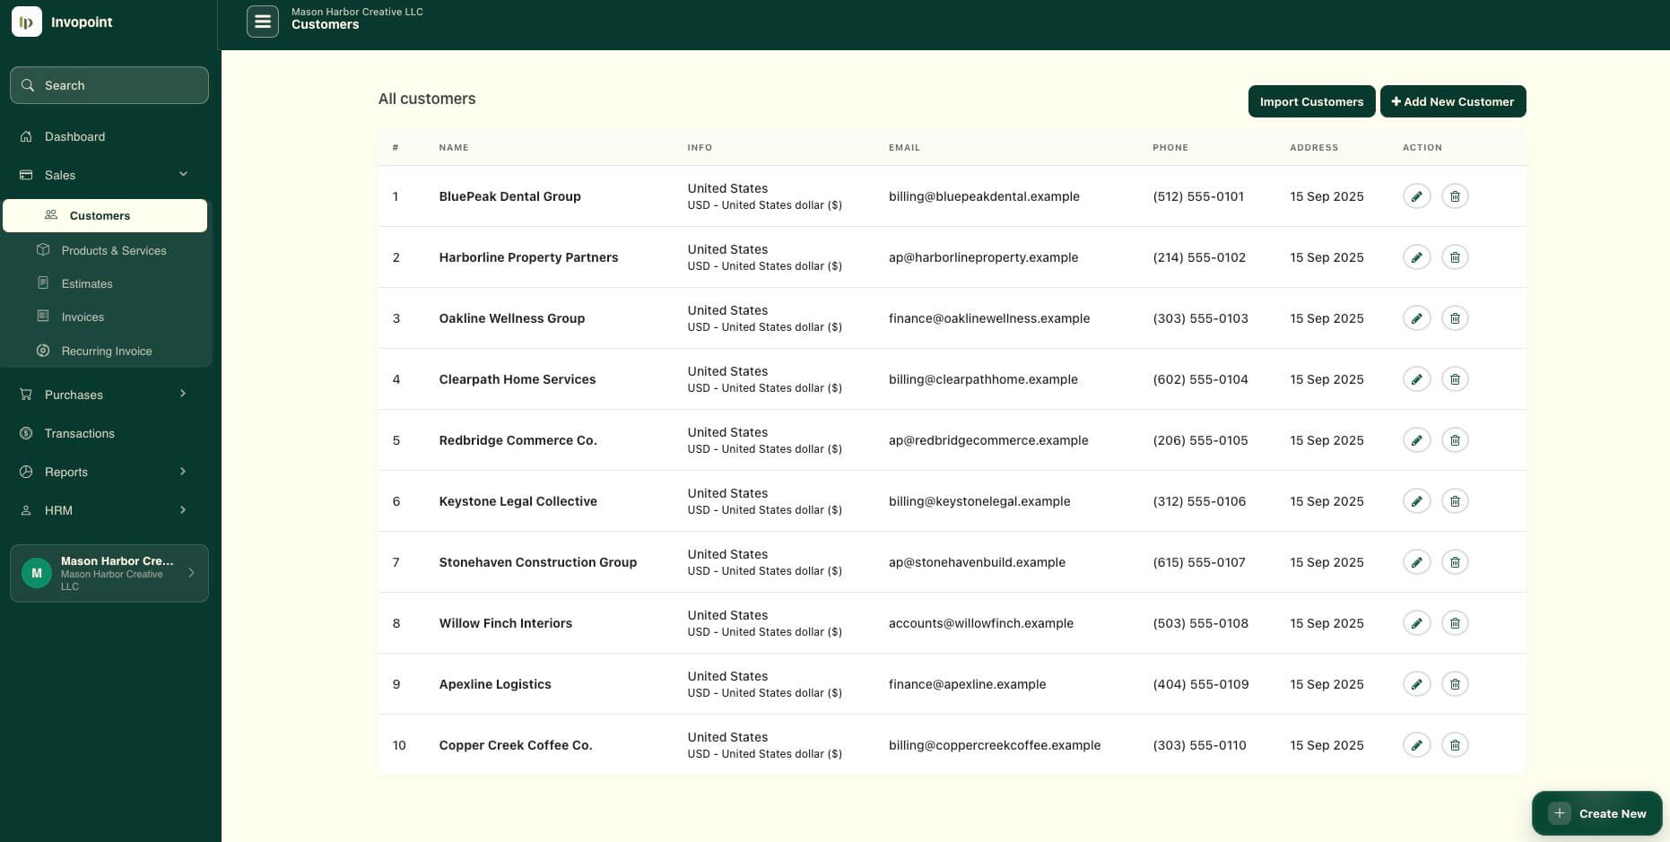This screenshot has width=1670, height=842.
Task: Edit Oakline Wellness Group customer
Action: (x=1416, y=318)
